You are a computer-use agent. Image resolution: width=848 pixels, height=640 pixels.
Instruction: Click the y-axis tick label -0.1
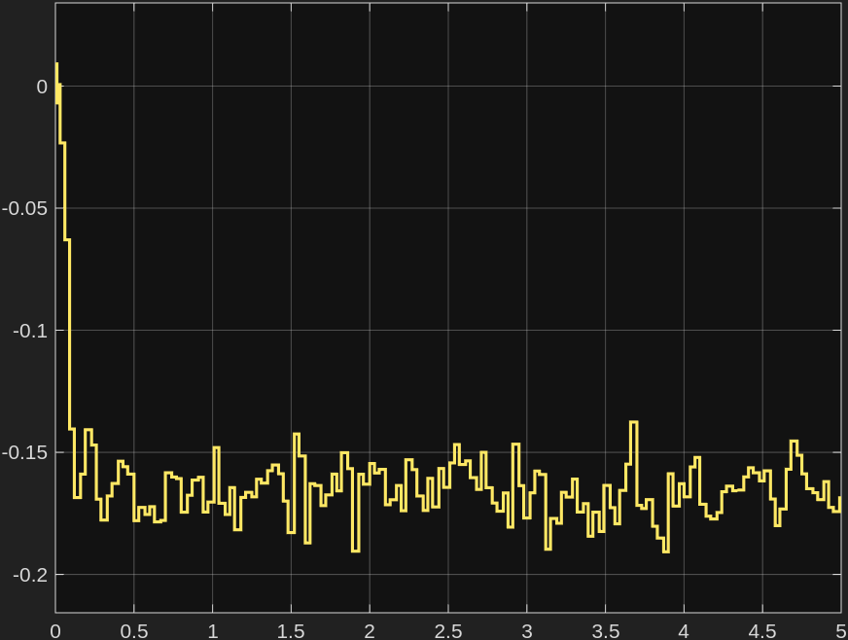click(30, 331)
